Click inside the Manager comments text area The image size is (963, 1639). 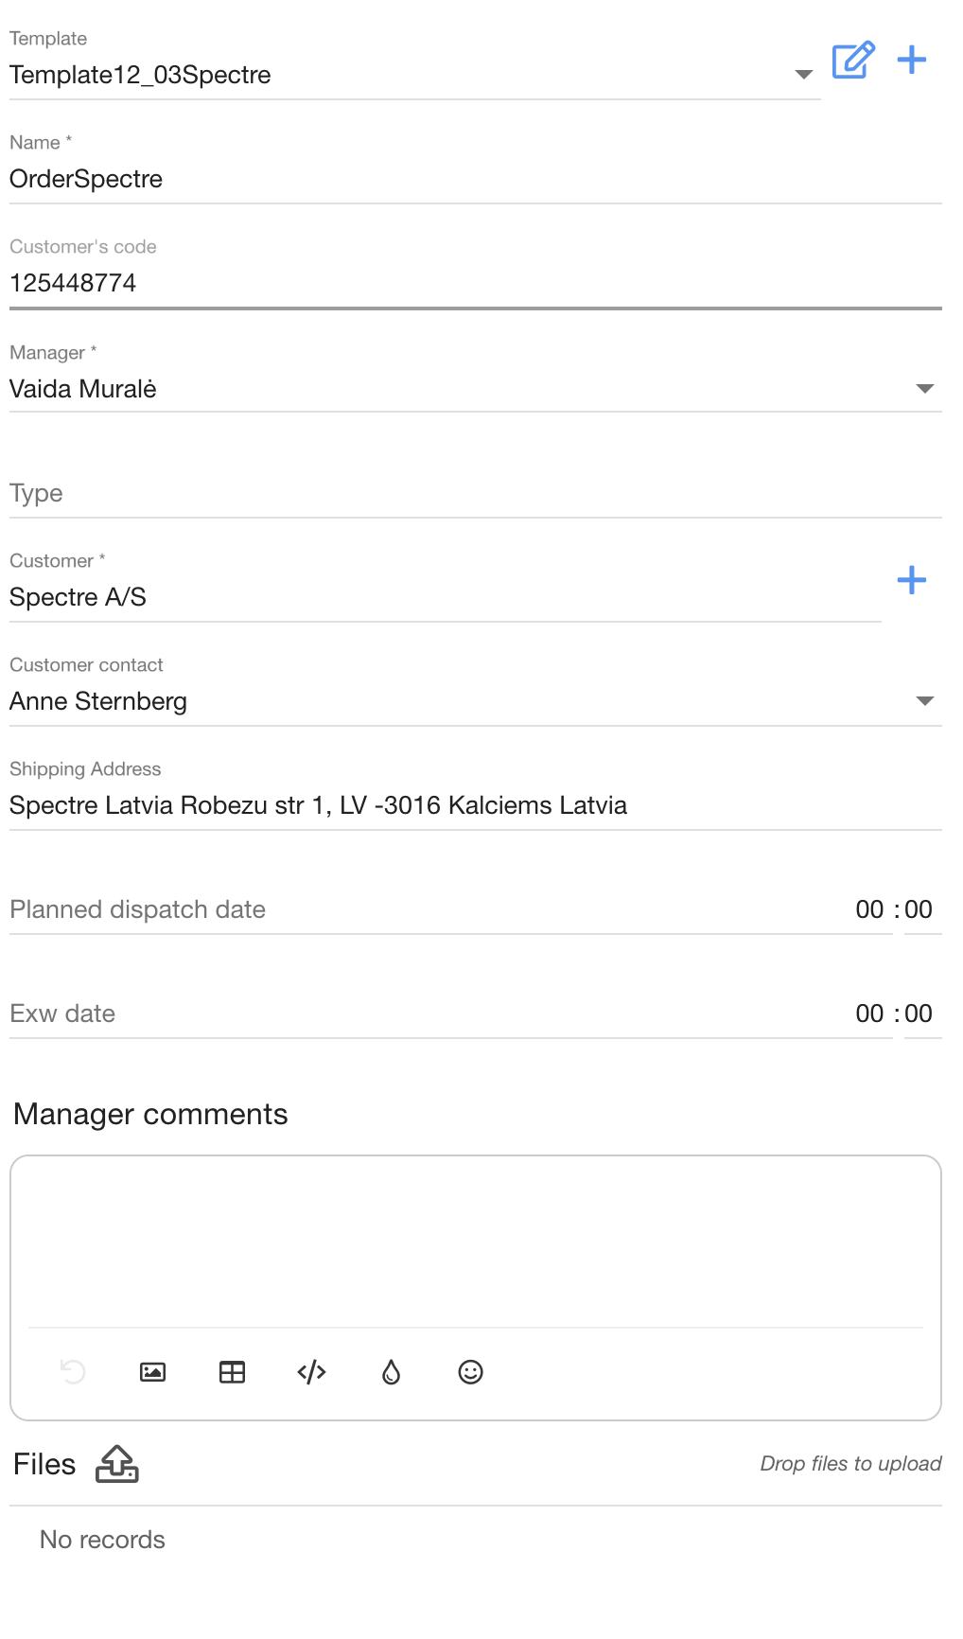tap(475, 1240)
